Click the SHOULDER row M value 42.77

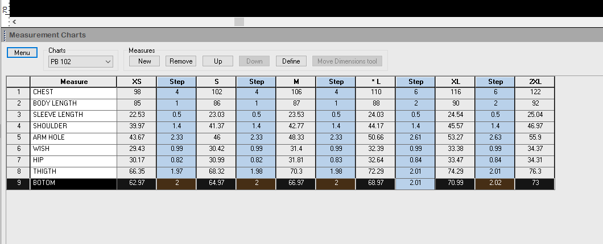(x=296, y=127)
